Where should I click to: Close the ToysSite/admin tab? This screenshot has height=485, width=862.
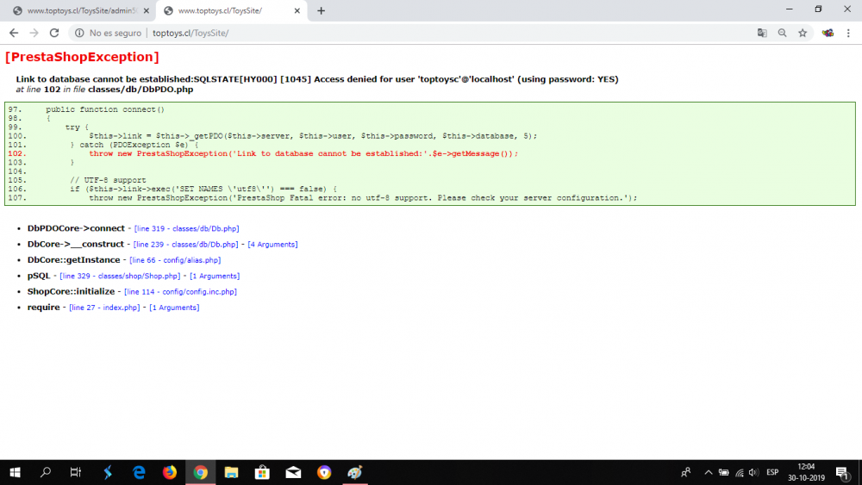(x=147, y=10)
